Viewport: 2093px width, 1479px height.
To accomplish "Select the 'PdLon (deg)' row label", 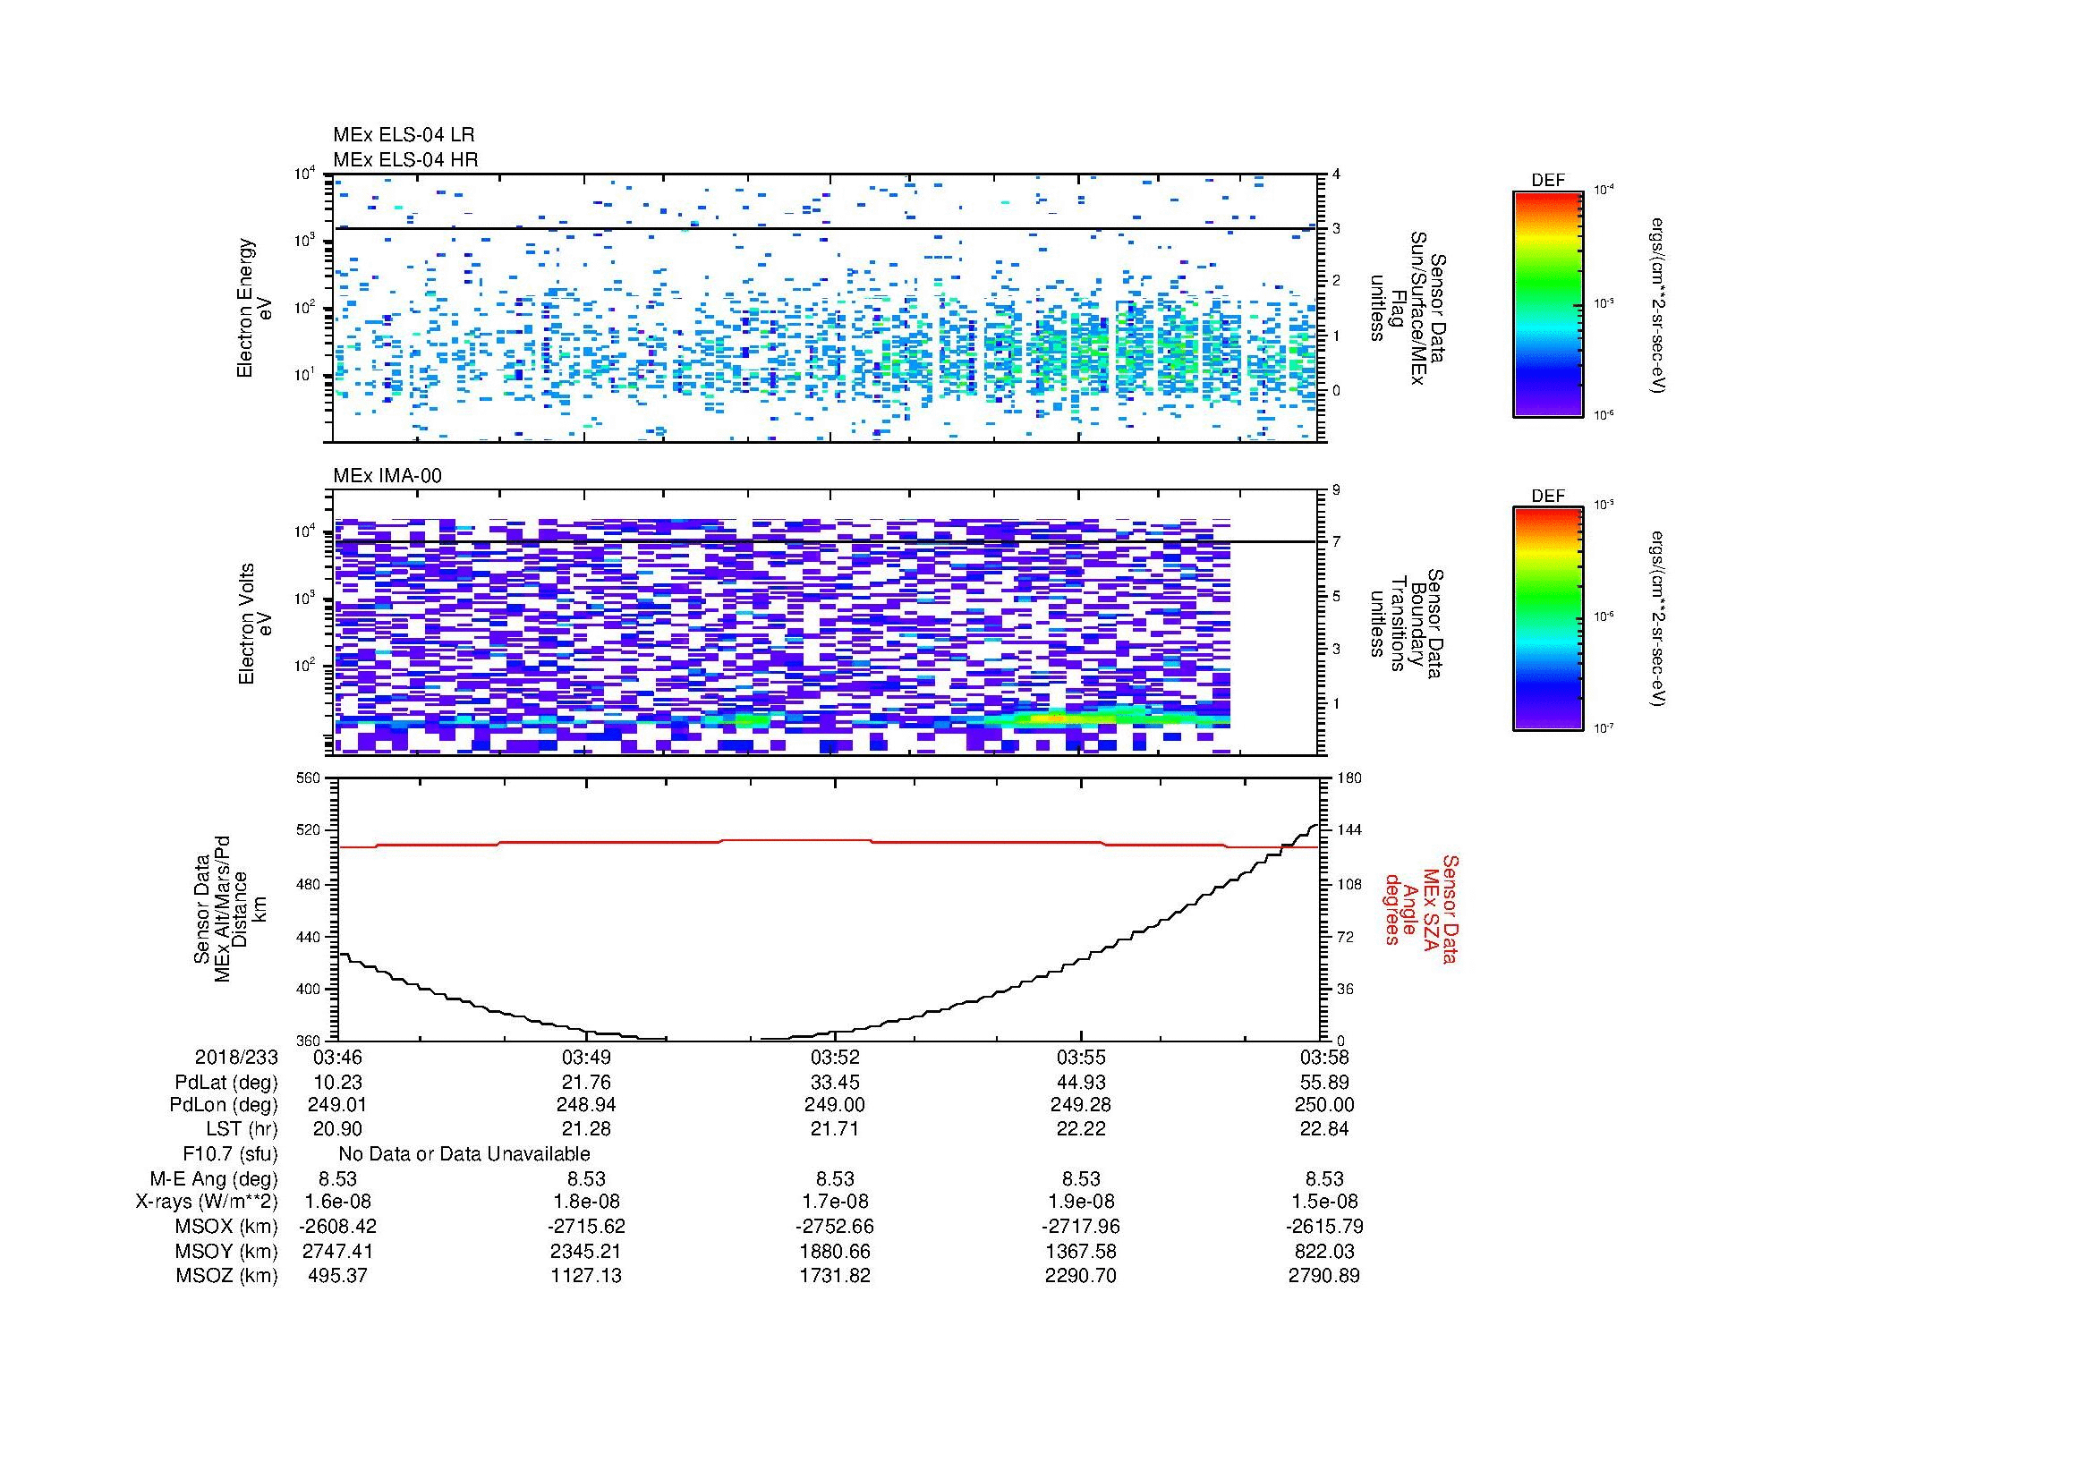I will pos(225,1105).
